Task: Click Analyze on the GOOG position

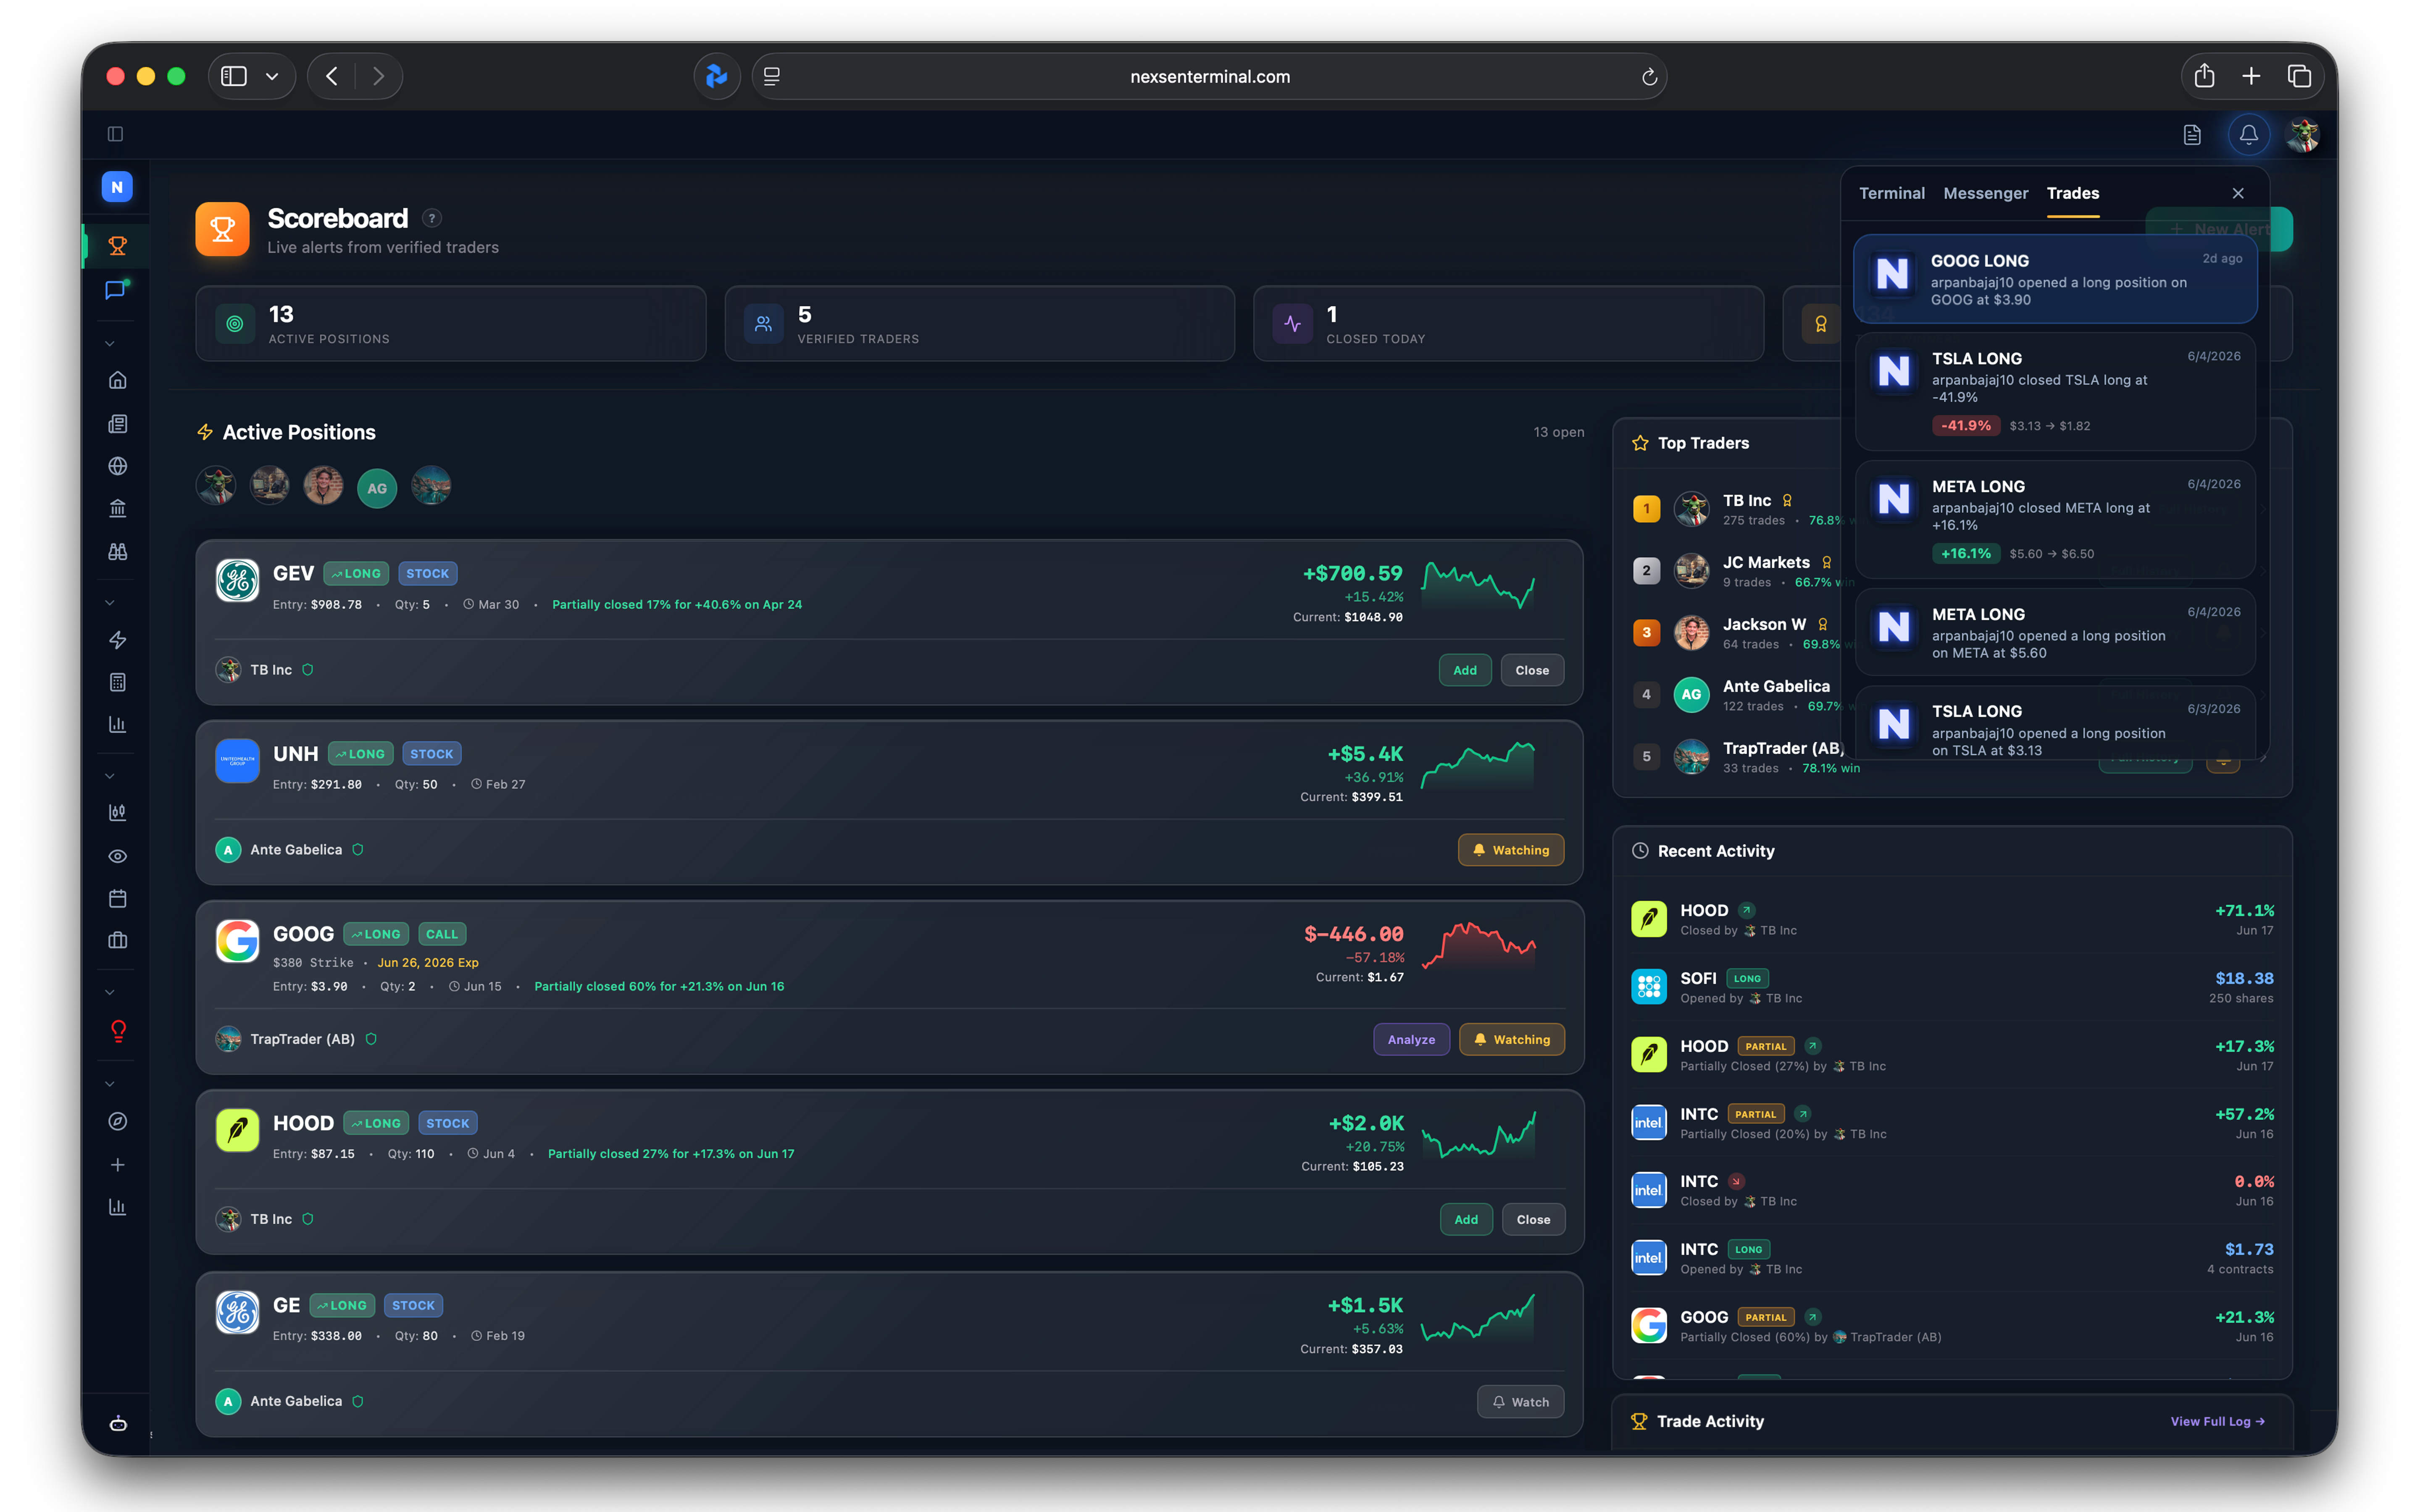Action: pyautogui.click(x=1410, y=1040)
